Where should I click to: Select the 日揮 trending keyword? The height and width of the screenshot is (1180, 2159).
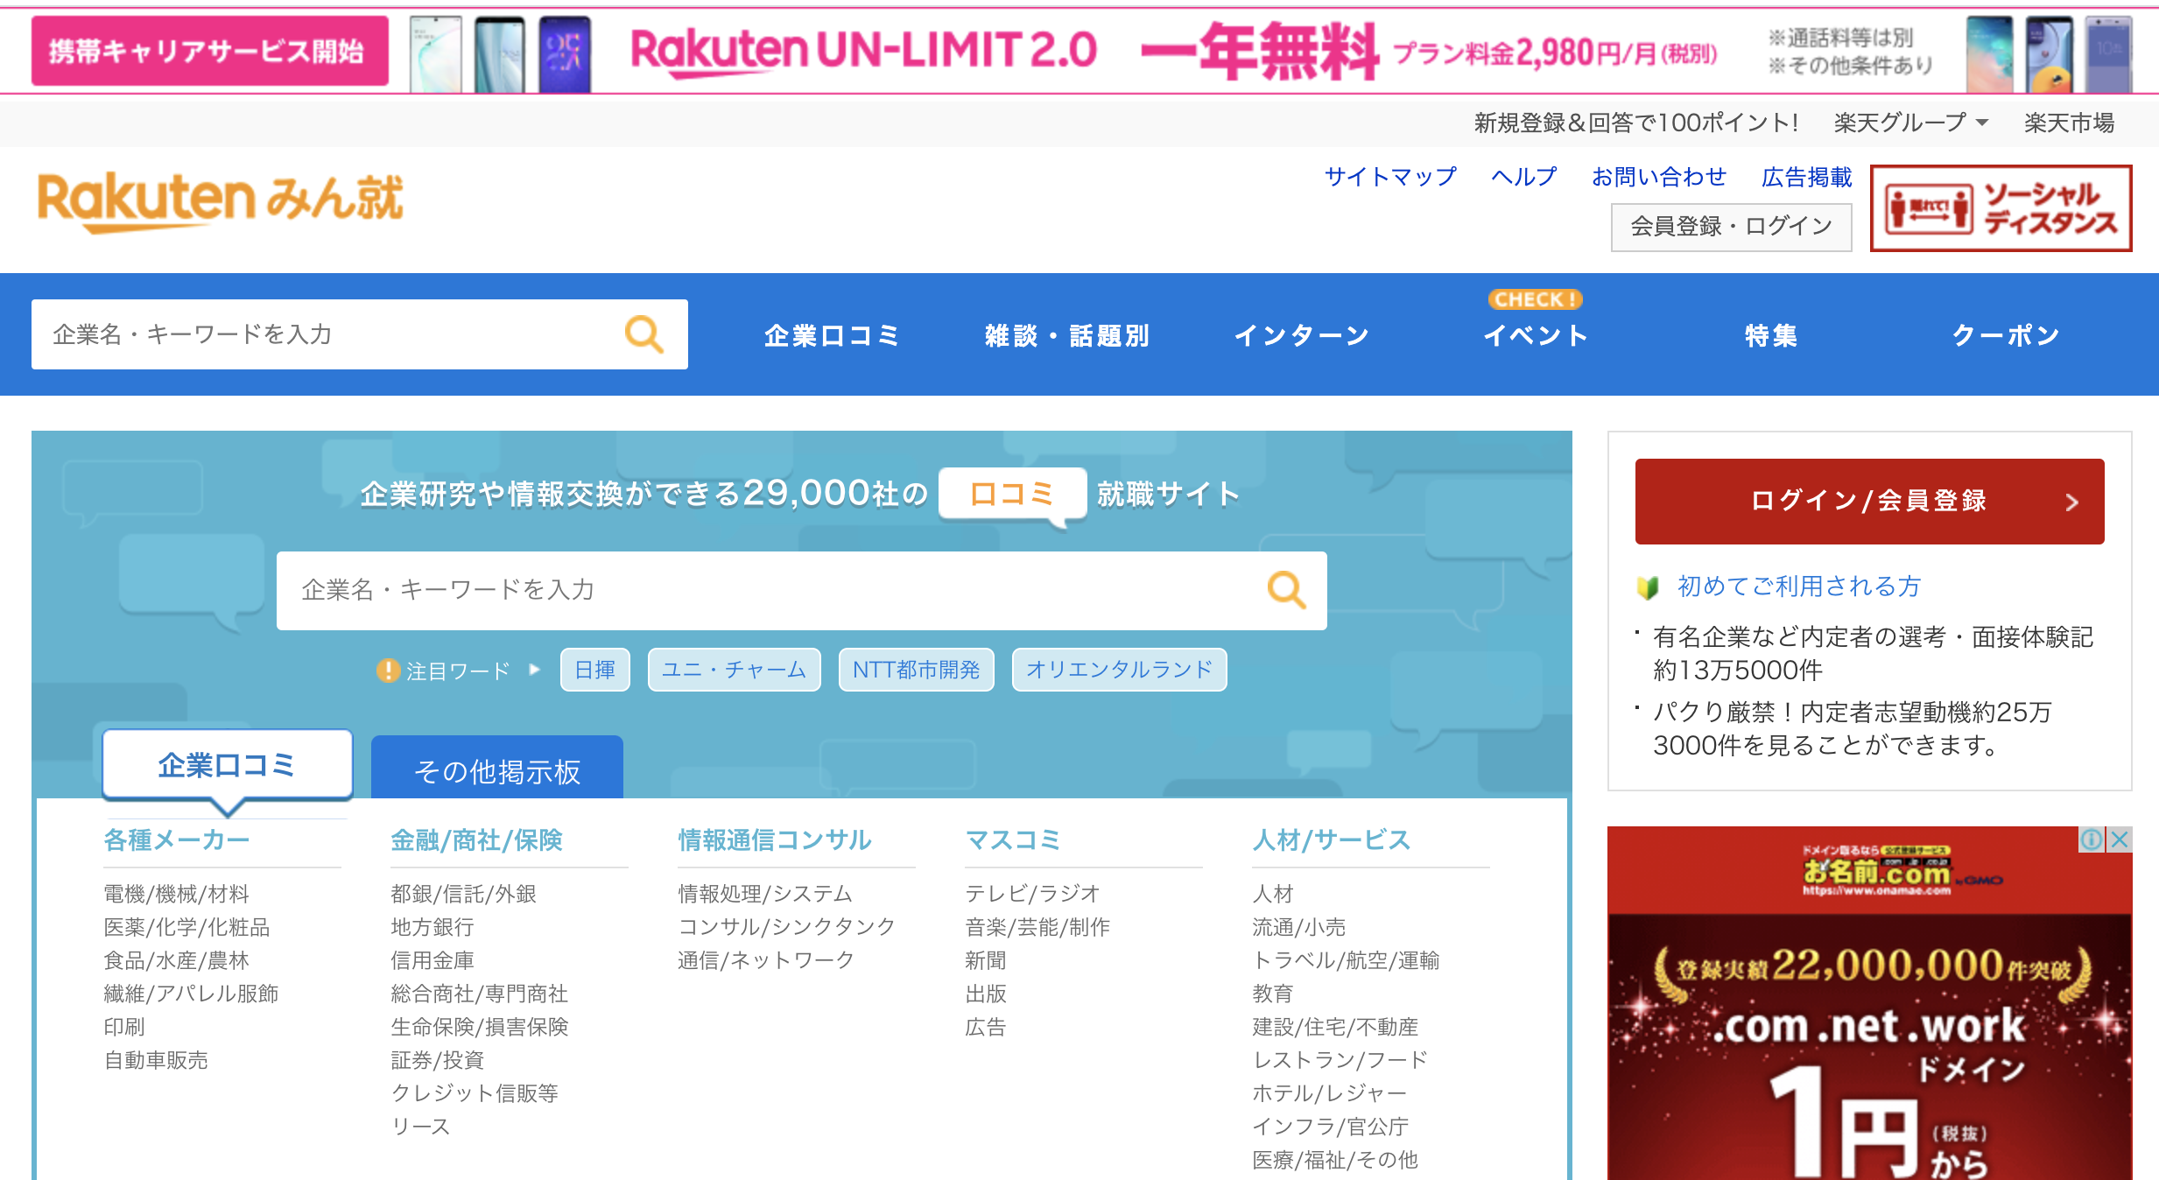point(595,670)
